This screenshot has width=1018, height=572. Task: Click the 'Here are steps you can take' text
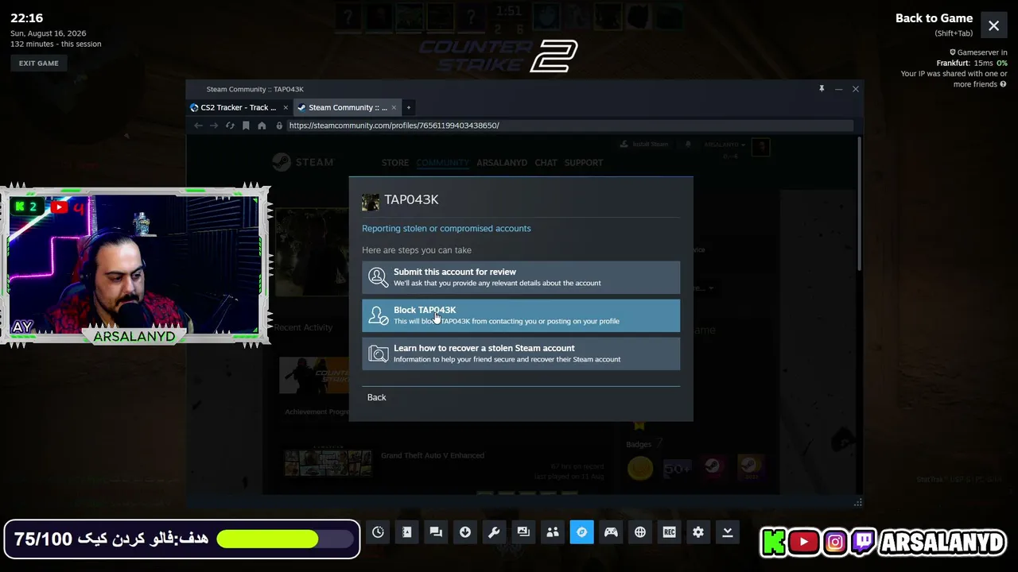(417, 250)
